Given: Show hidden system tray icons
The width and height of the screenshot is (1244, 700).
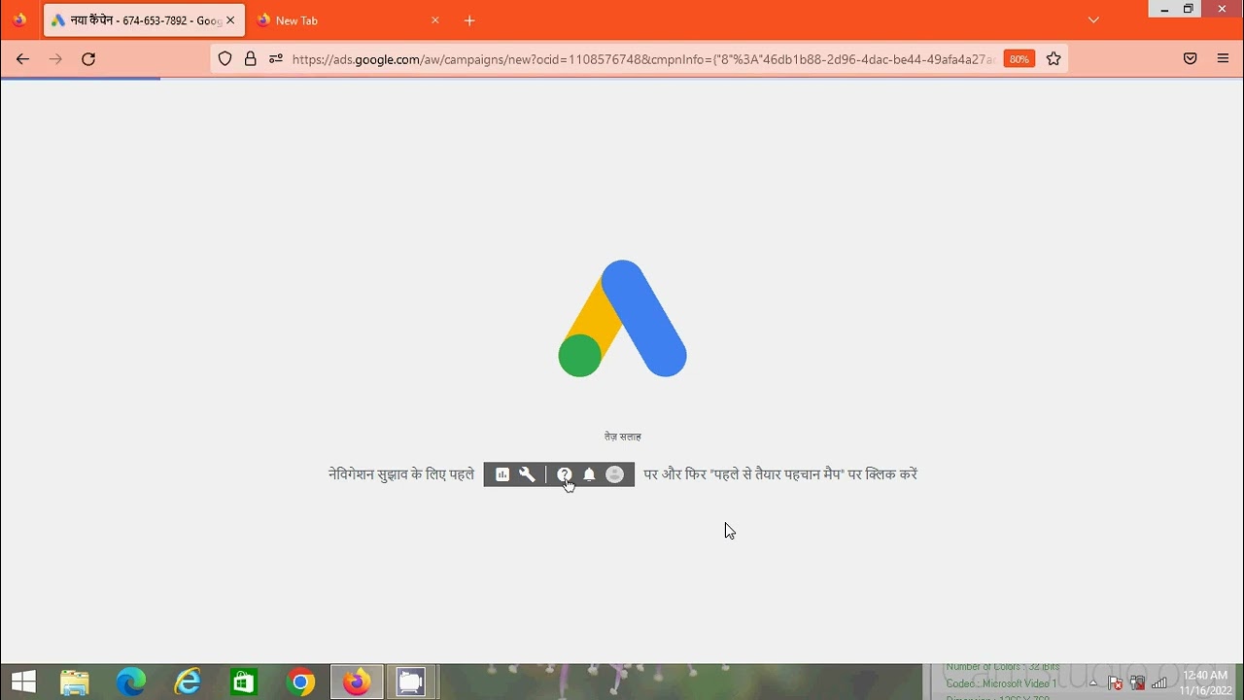Looking at the screenshot, I should point(1093,683).
